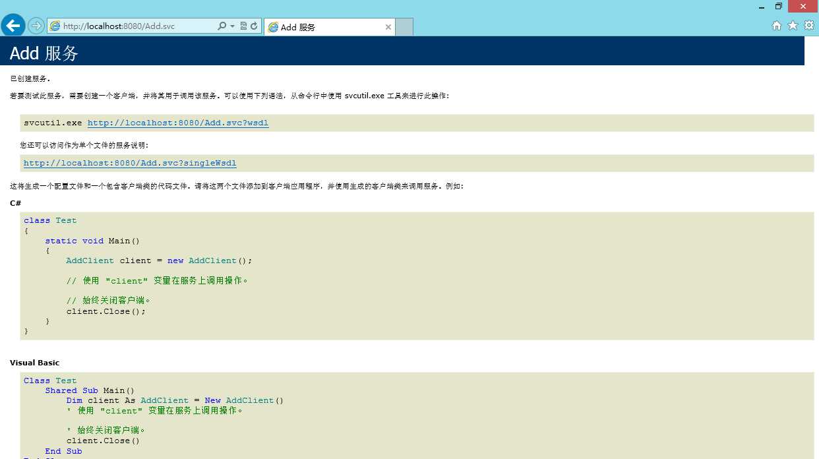Open the Favorites star panel
Image resolution: width=819 pixels, height=459 pixels.
[x=792, y=25]
